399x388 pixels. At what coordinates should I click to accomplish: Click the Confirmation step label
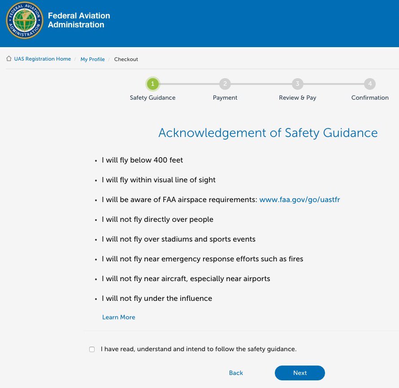coord(370,97)
